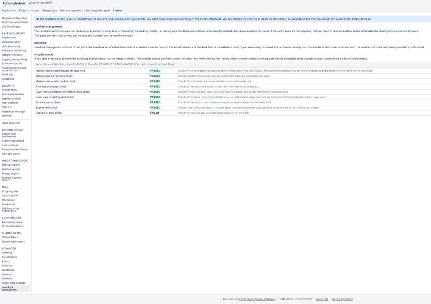Open External System Import

(x=11, y=179)
